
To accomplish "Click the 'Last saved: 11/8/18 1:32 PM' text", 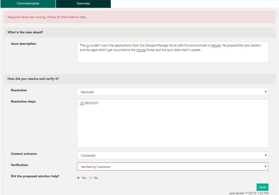I will point(249,193).
